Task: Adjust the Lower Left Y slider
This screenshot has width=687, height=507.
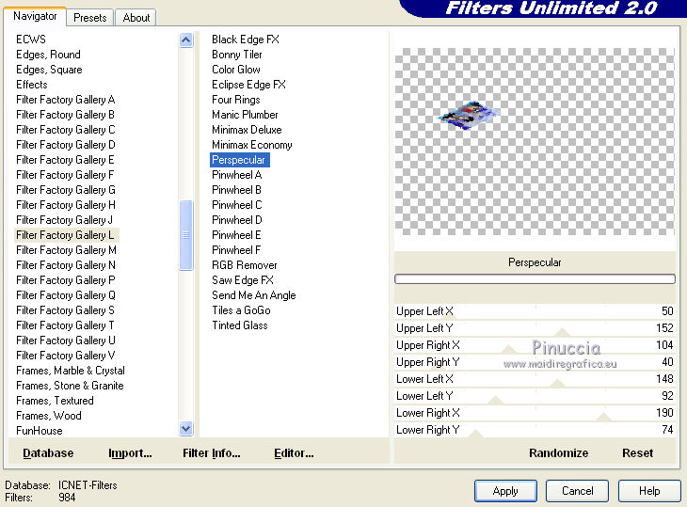Action: [535, 396]
